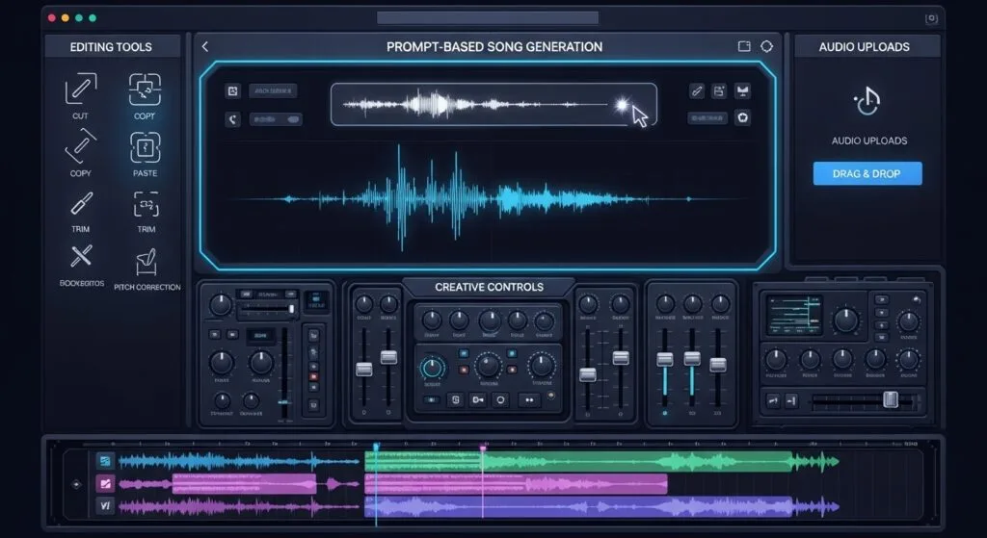
Task: Toggle the blue button above the red one by the cyan knob
Action: pos(464,353)
